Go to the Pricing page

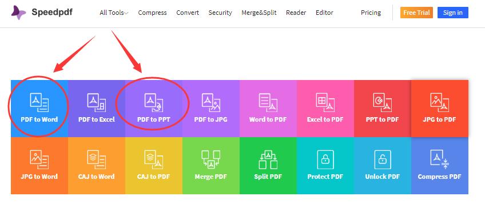(x=371, y=13)
